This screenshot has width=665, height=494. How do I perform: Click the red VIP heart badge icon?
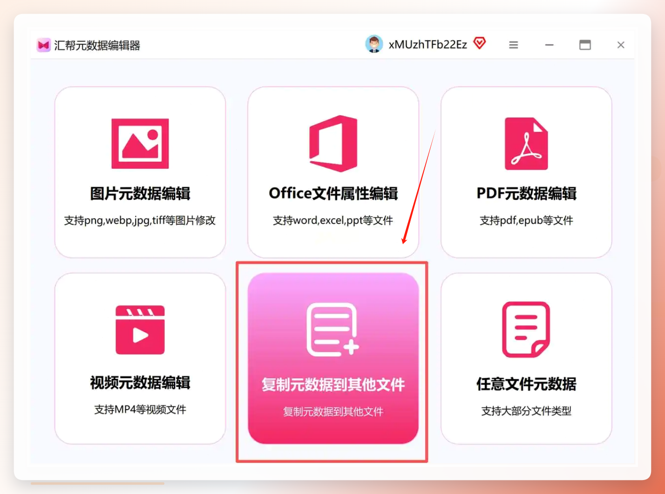[480, 43]
